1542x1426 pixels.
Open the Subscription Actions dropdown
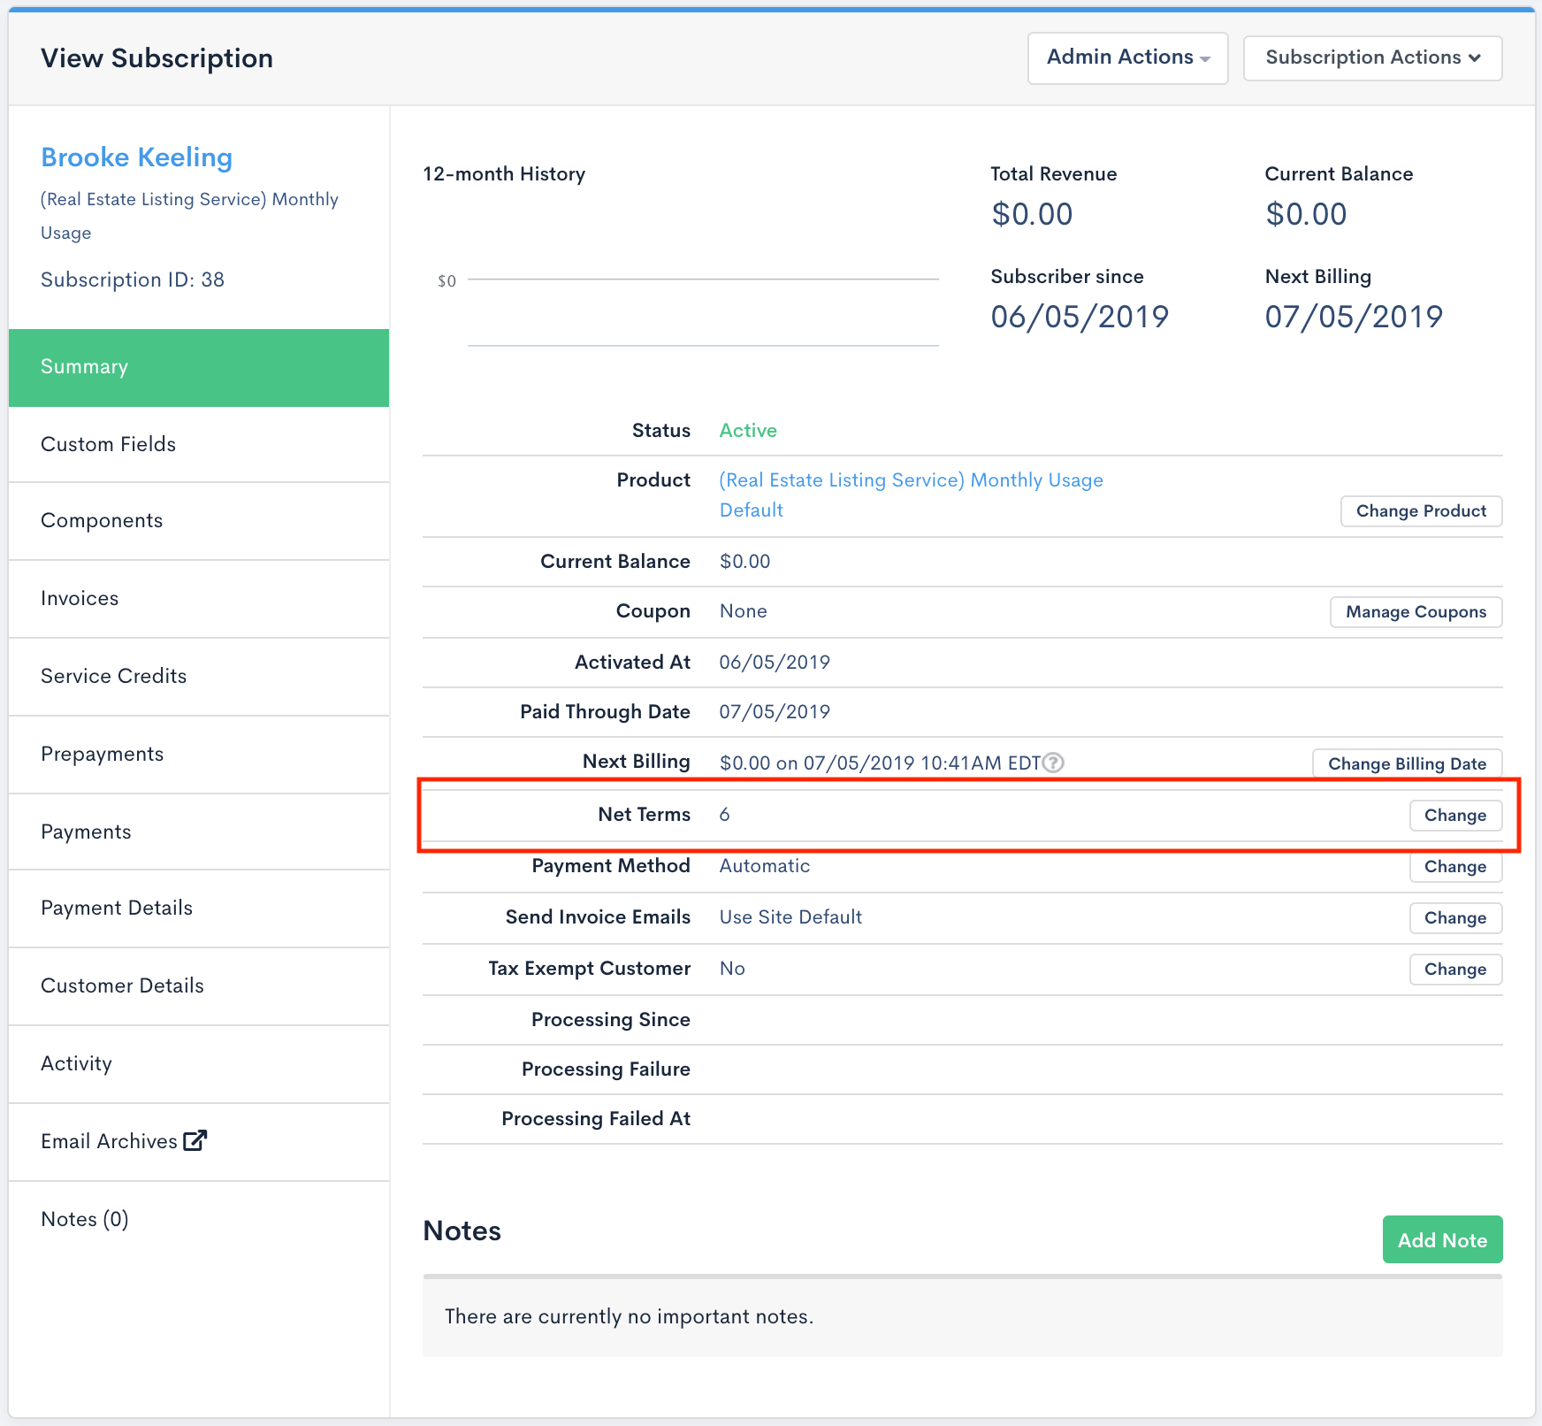(x=1372, y=58)
